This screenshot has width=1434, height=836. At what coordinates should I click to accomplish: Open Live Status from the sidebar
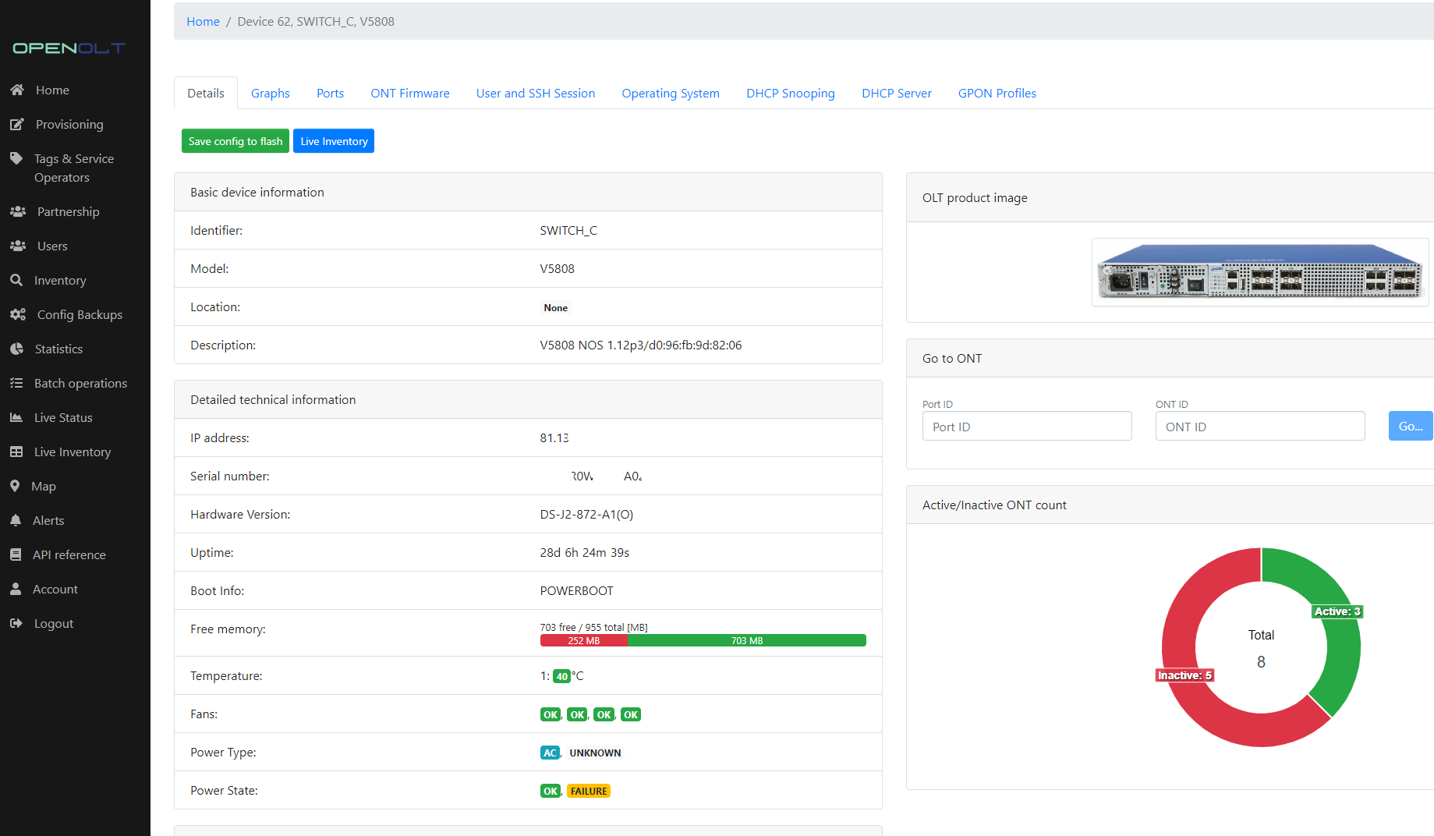[x=63, y=417]
